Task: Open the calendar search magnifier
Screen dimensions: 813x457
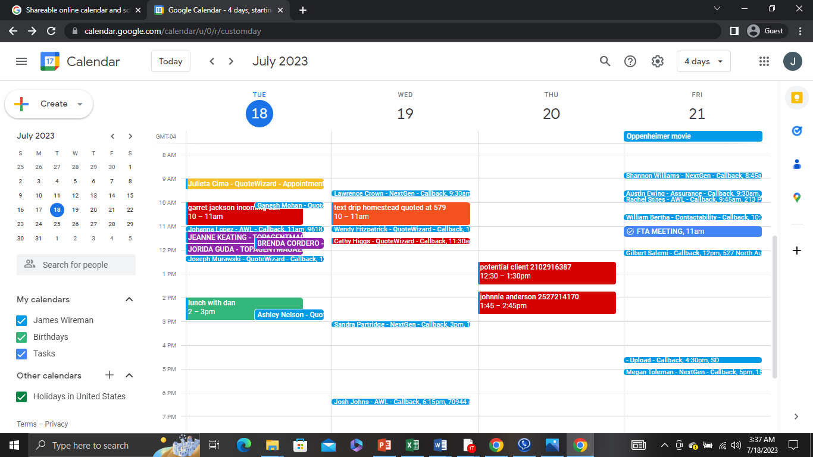Action: (x=605, y=61)
